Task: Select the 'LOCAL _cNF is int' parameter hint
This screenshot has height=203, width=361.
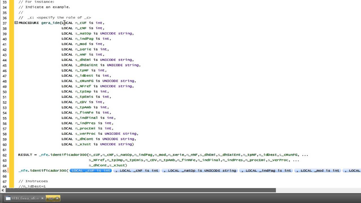Action: click(x=137, y=171)
